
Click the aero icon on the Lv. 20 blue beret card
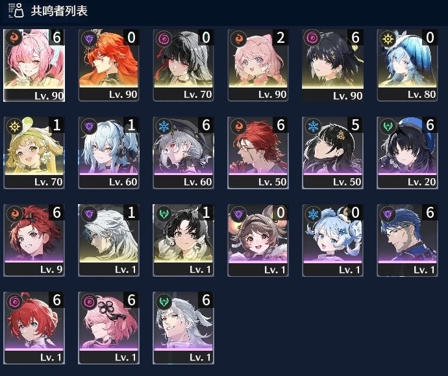(388, 126)
